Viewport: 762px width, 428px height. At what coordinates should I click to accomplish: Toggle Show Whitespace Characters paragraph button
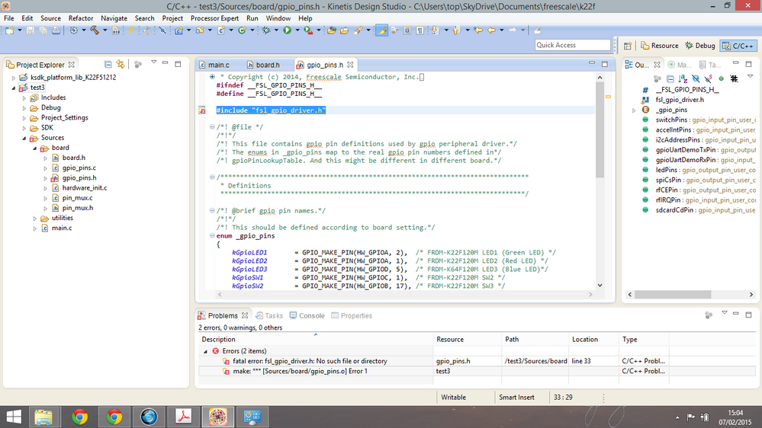pos(420,30)
